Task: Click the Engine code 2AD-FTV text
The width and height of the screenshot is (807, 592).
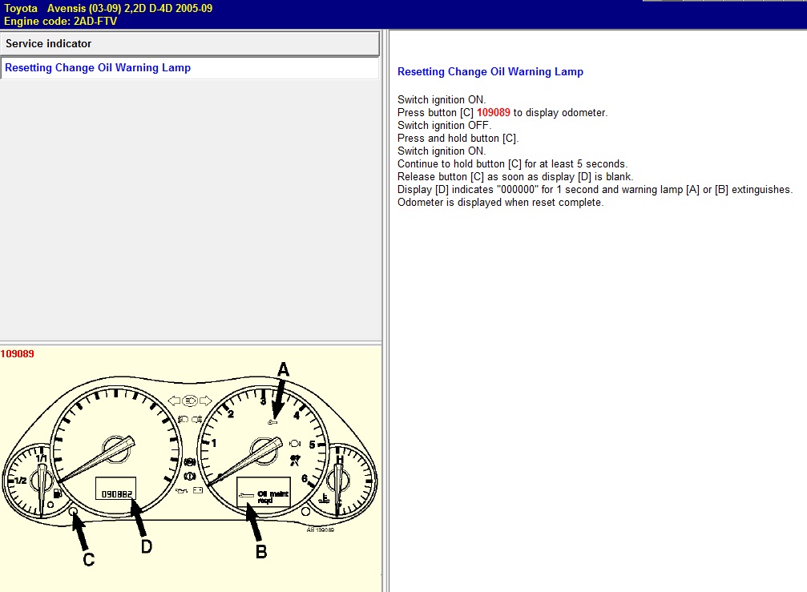Action: [x=61, y=21]
